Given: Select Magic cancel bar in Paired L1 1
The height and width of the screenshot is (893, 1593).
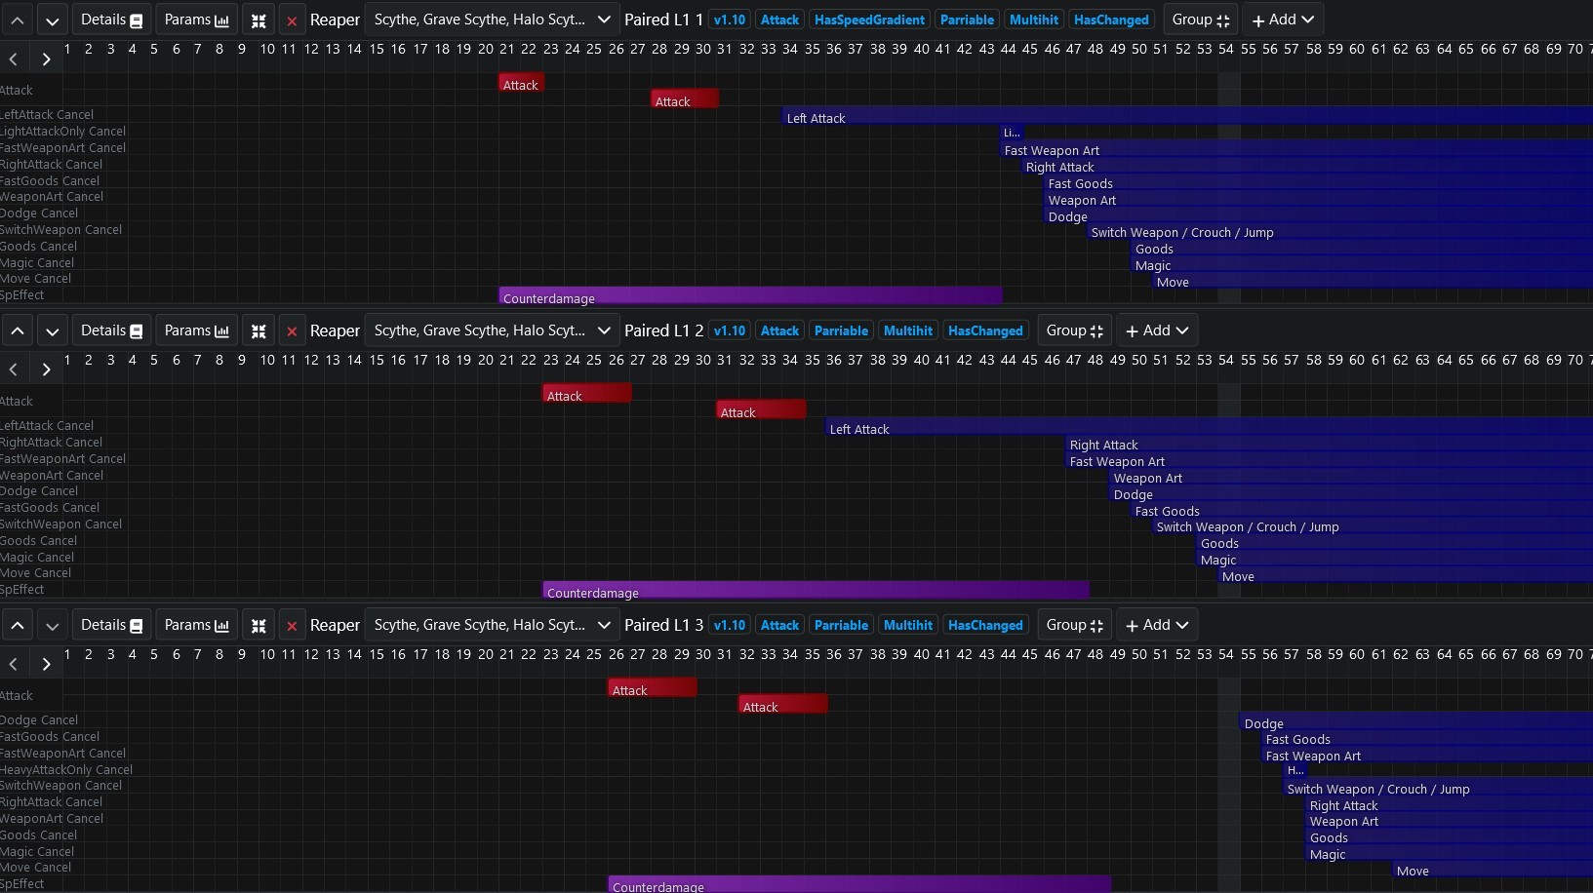Looking at the screenshot, I should (1362, 265).
